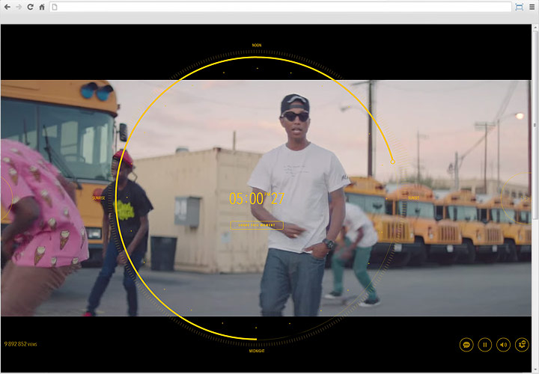
Task: Open the browser hamburger menu
Action: coord(532,7)
